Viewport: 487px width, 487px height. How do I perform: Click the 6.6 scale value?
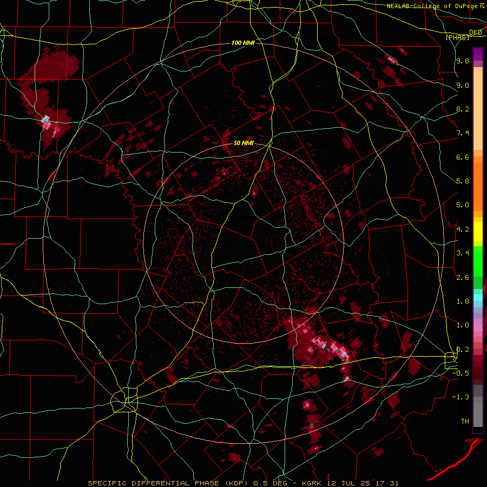[x=463, y=157]
